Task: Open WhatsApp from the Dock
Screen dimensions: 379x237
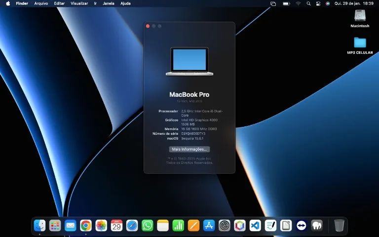Action: coord(148,226)
